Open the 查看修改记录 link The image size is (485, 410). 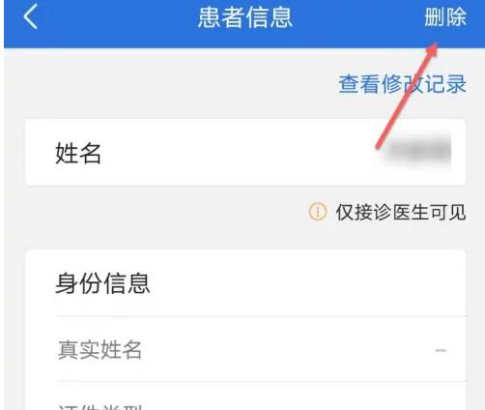coord(402,84)
